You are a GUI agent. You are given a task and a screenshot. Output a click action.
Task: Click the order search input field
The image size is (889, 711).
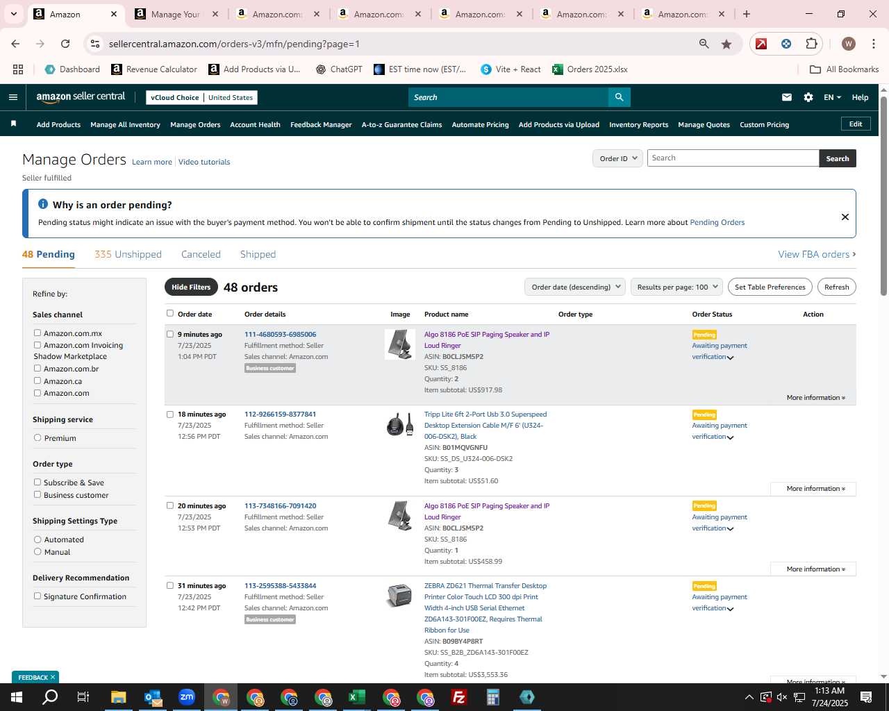point(733,158)
